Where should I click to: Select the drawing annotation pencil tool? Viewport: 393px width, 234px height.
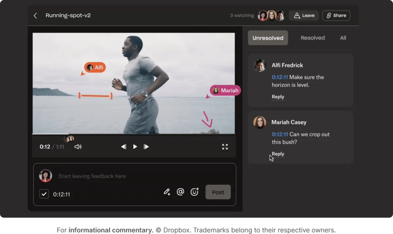(167, 192)
